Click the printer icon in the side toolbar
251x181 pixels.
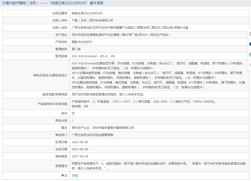[x=250, y=55]
